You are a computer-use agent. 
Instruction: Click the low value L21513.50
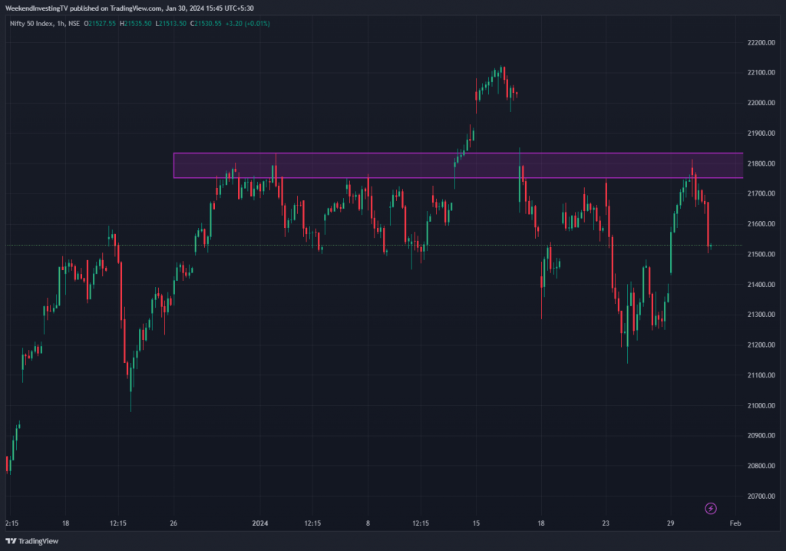[170, 24]
